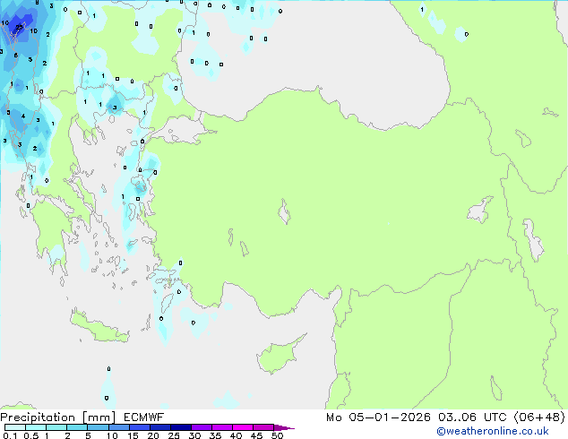Click the 0.1 legend scale label

(9, 436)
